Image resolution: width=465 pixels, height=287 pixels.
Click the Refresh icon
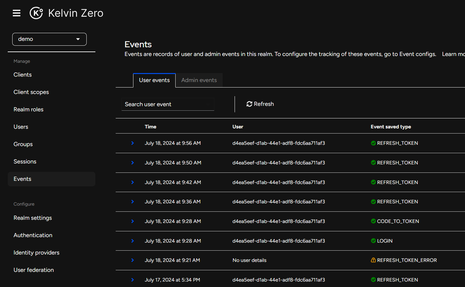(x=249, y=104)
